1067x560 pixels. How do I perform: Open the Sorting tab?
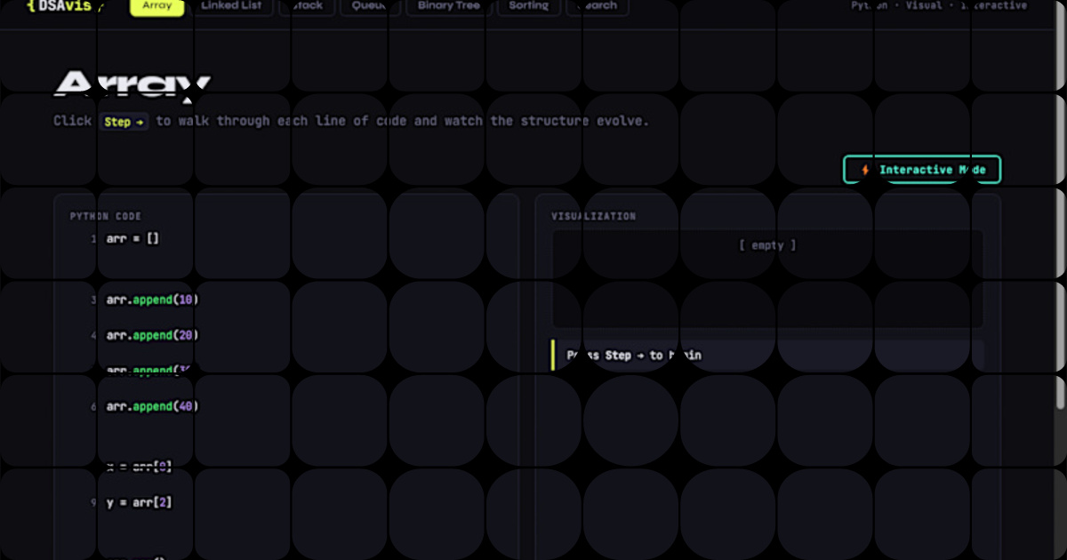529,6
